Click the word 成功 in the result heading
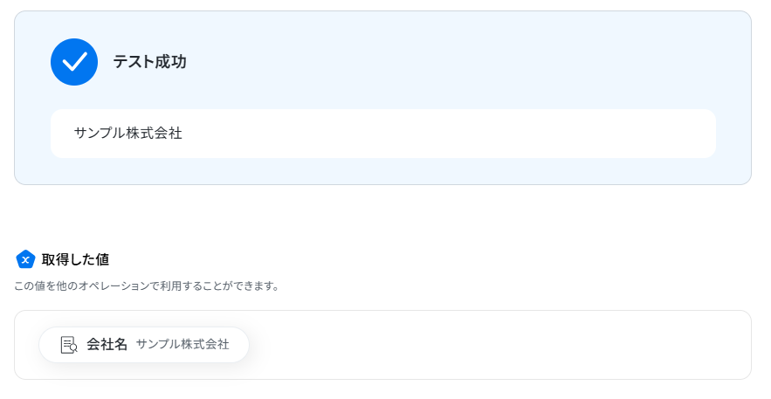 (170, 62)
